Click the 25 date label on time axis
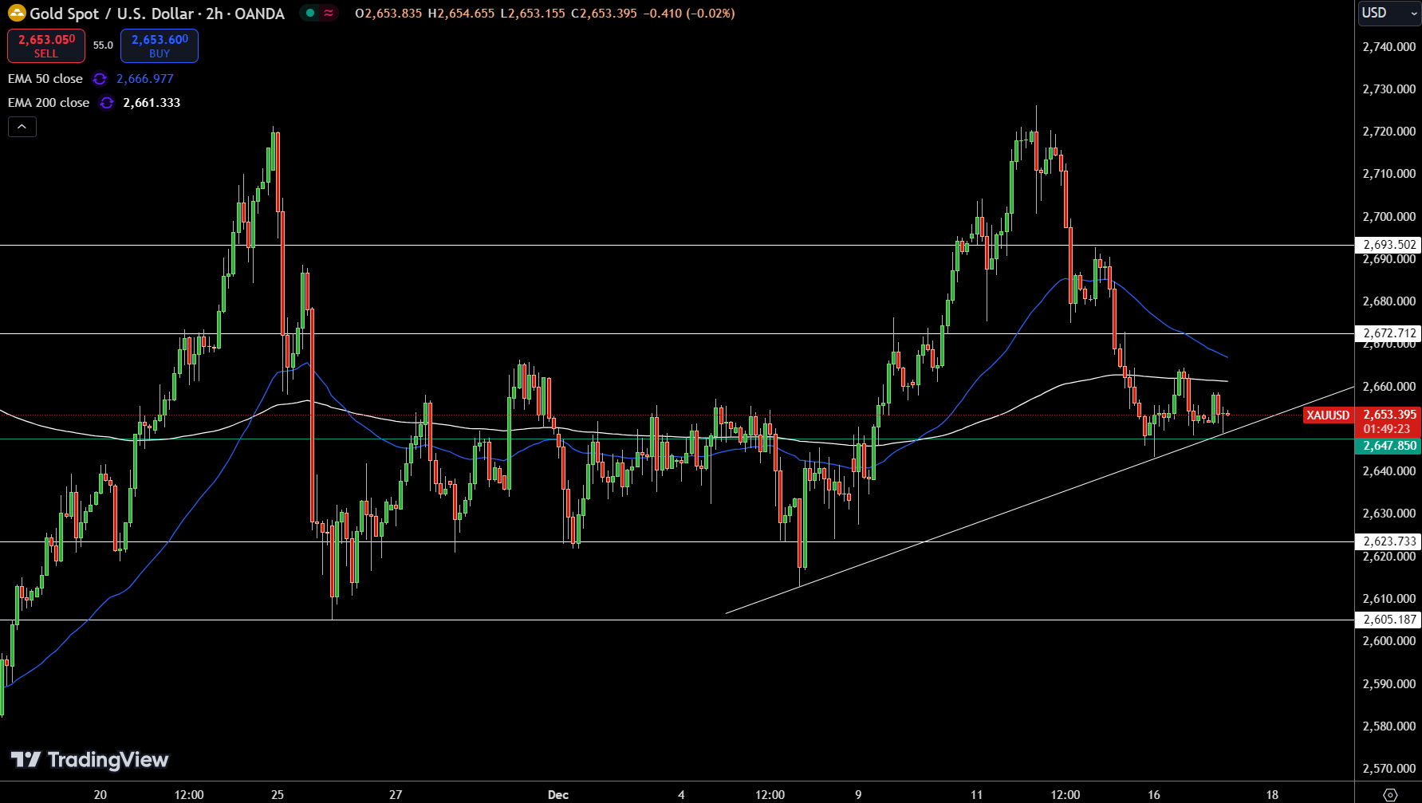 coord(278,794)
